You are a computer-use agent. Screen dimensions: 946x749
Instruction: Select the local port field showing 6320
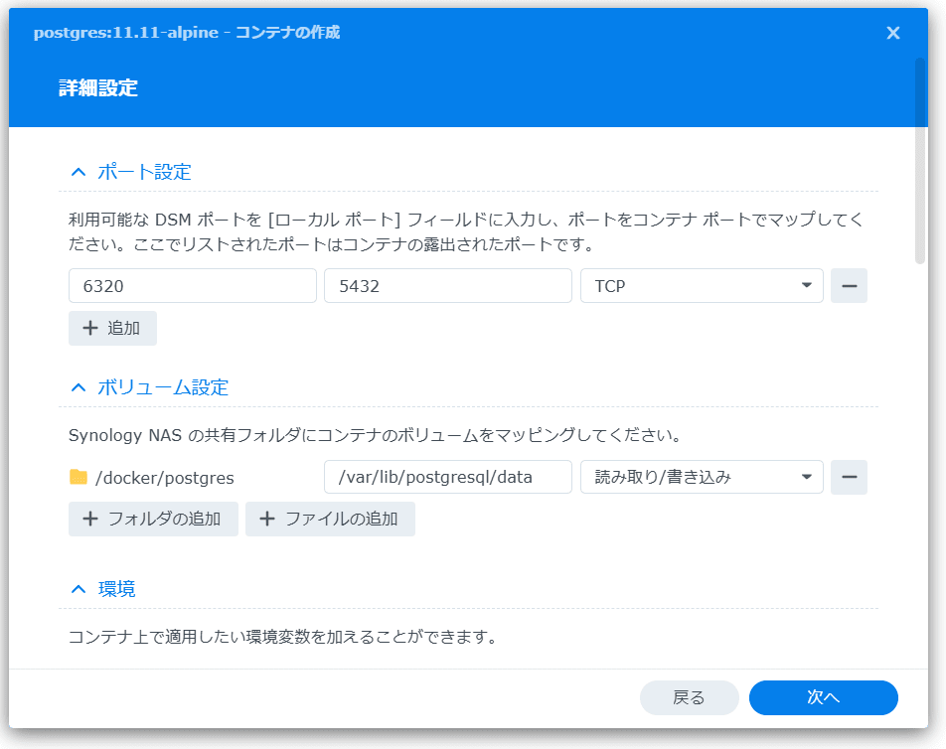click(x=192, y=285)
